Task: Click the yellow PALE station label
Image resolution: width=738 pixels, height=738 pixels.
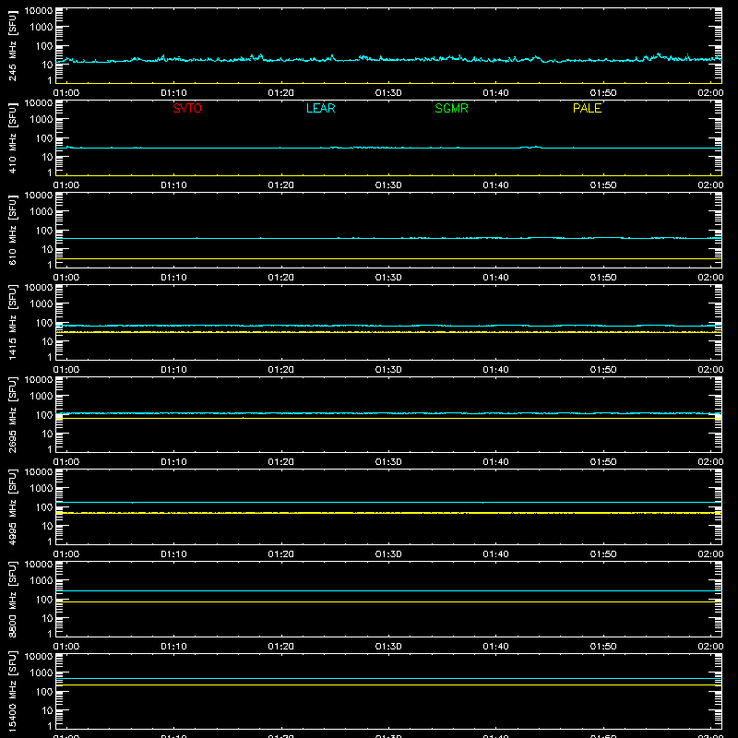Action: click(587, 108)
